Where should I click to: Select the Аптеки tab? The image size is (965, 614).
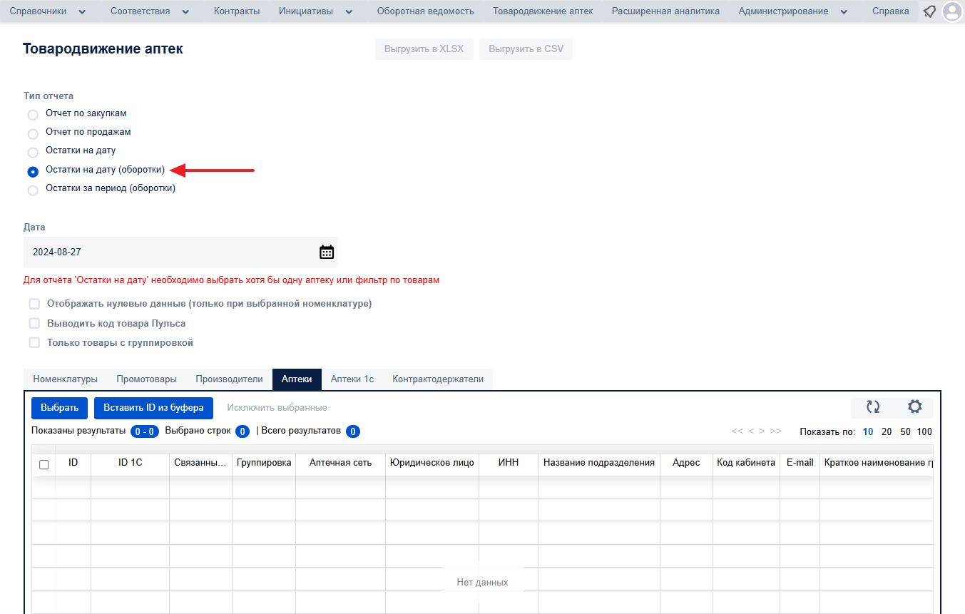(297, 379)
